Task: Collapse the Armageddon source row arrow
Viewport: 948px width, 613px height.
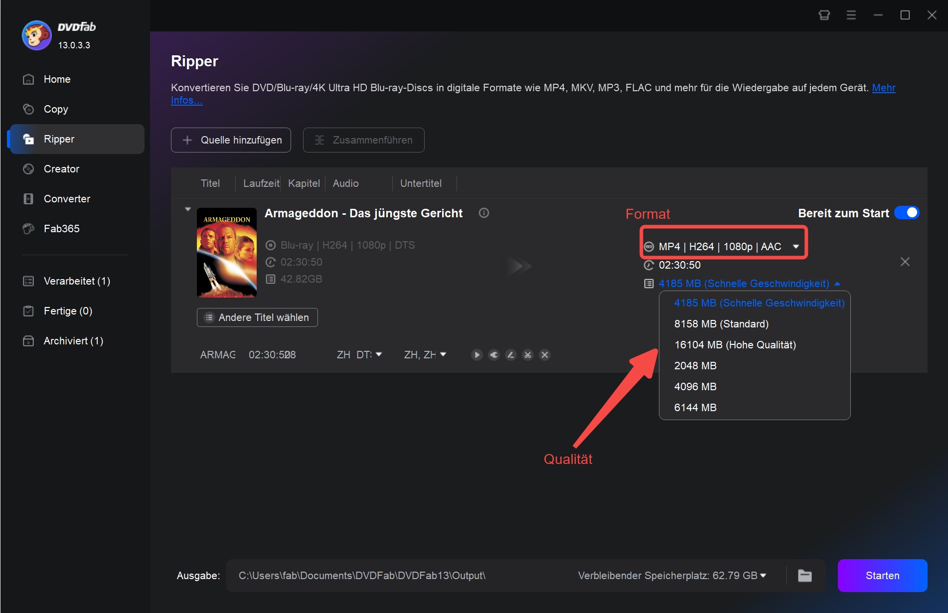Action: pyautogui.click(x=188, y=209)
